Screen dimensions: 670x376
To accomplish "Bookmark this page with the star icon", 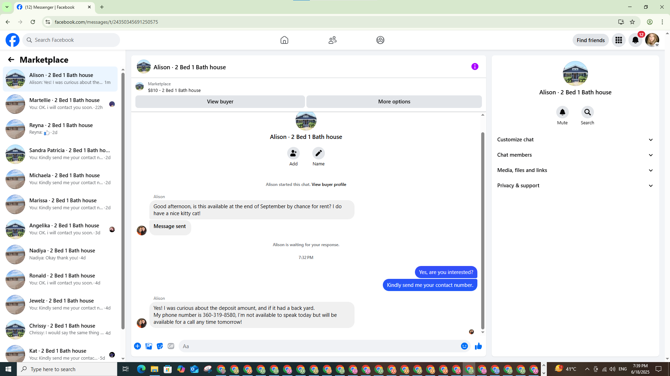I will 632,22.
